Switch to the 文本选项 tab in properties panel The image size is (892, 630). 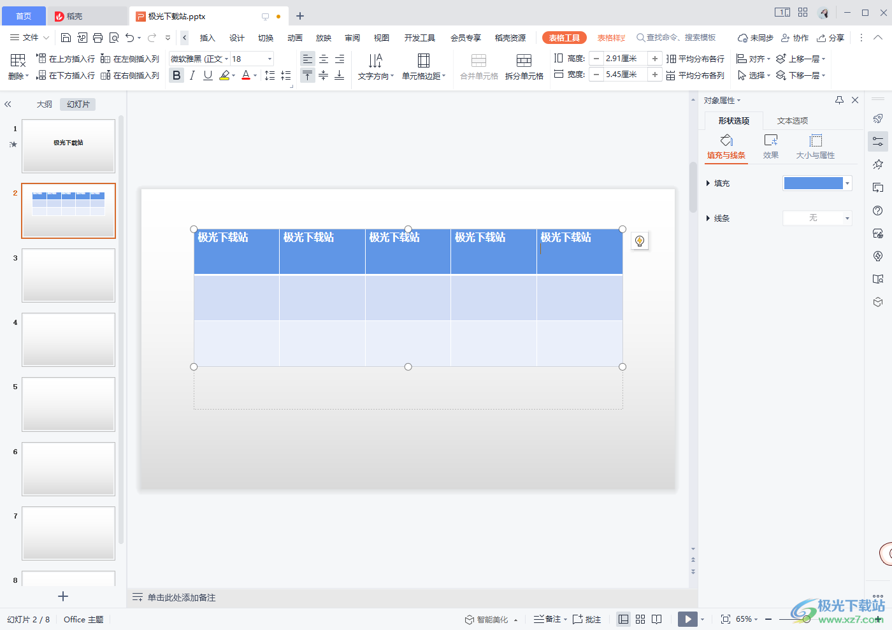point(792,120)
